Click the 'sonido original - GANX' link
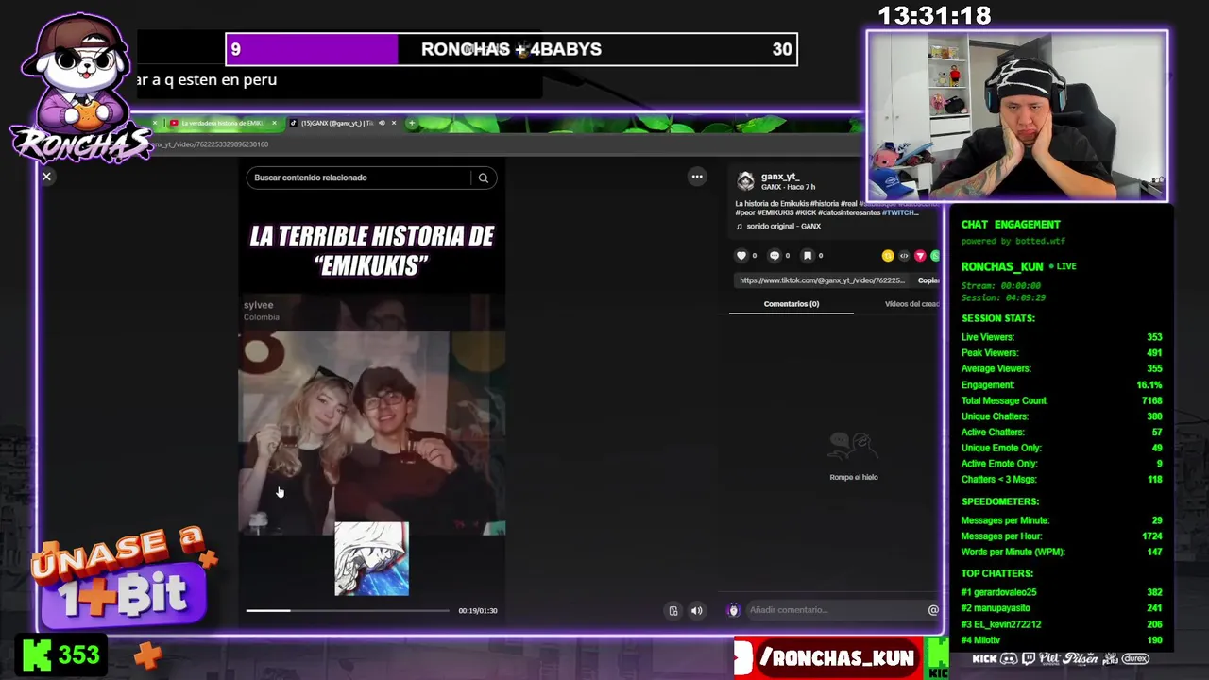The height and width of the screenshot is (680, 1209). [784, 227]
